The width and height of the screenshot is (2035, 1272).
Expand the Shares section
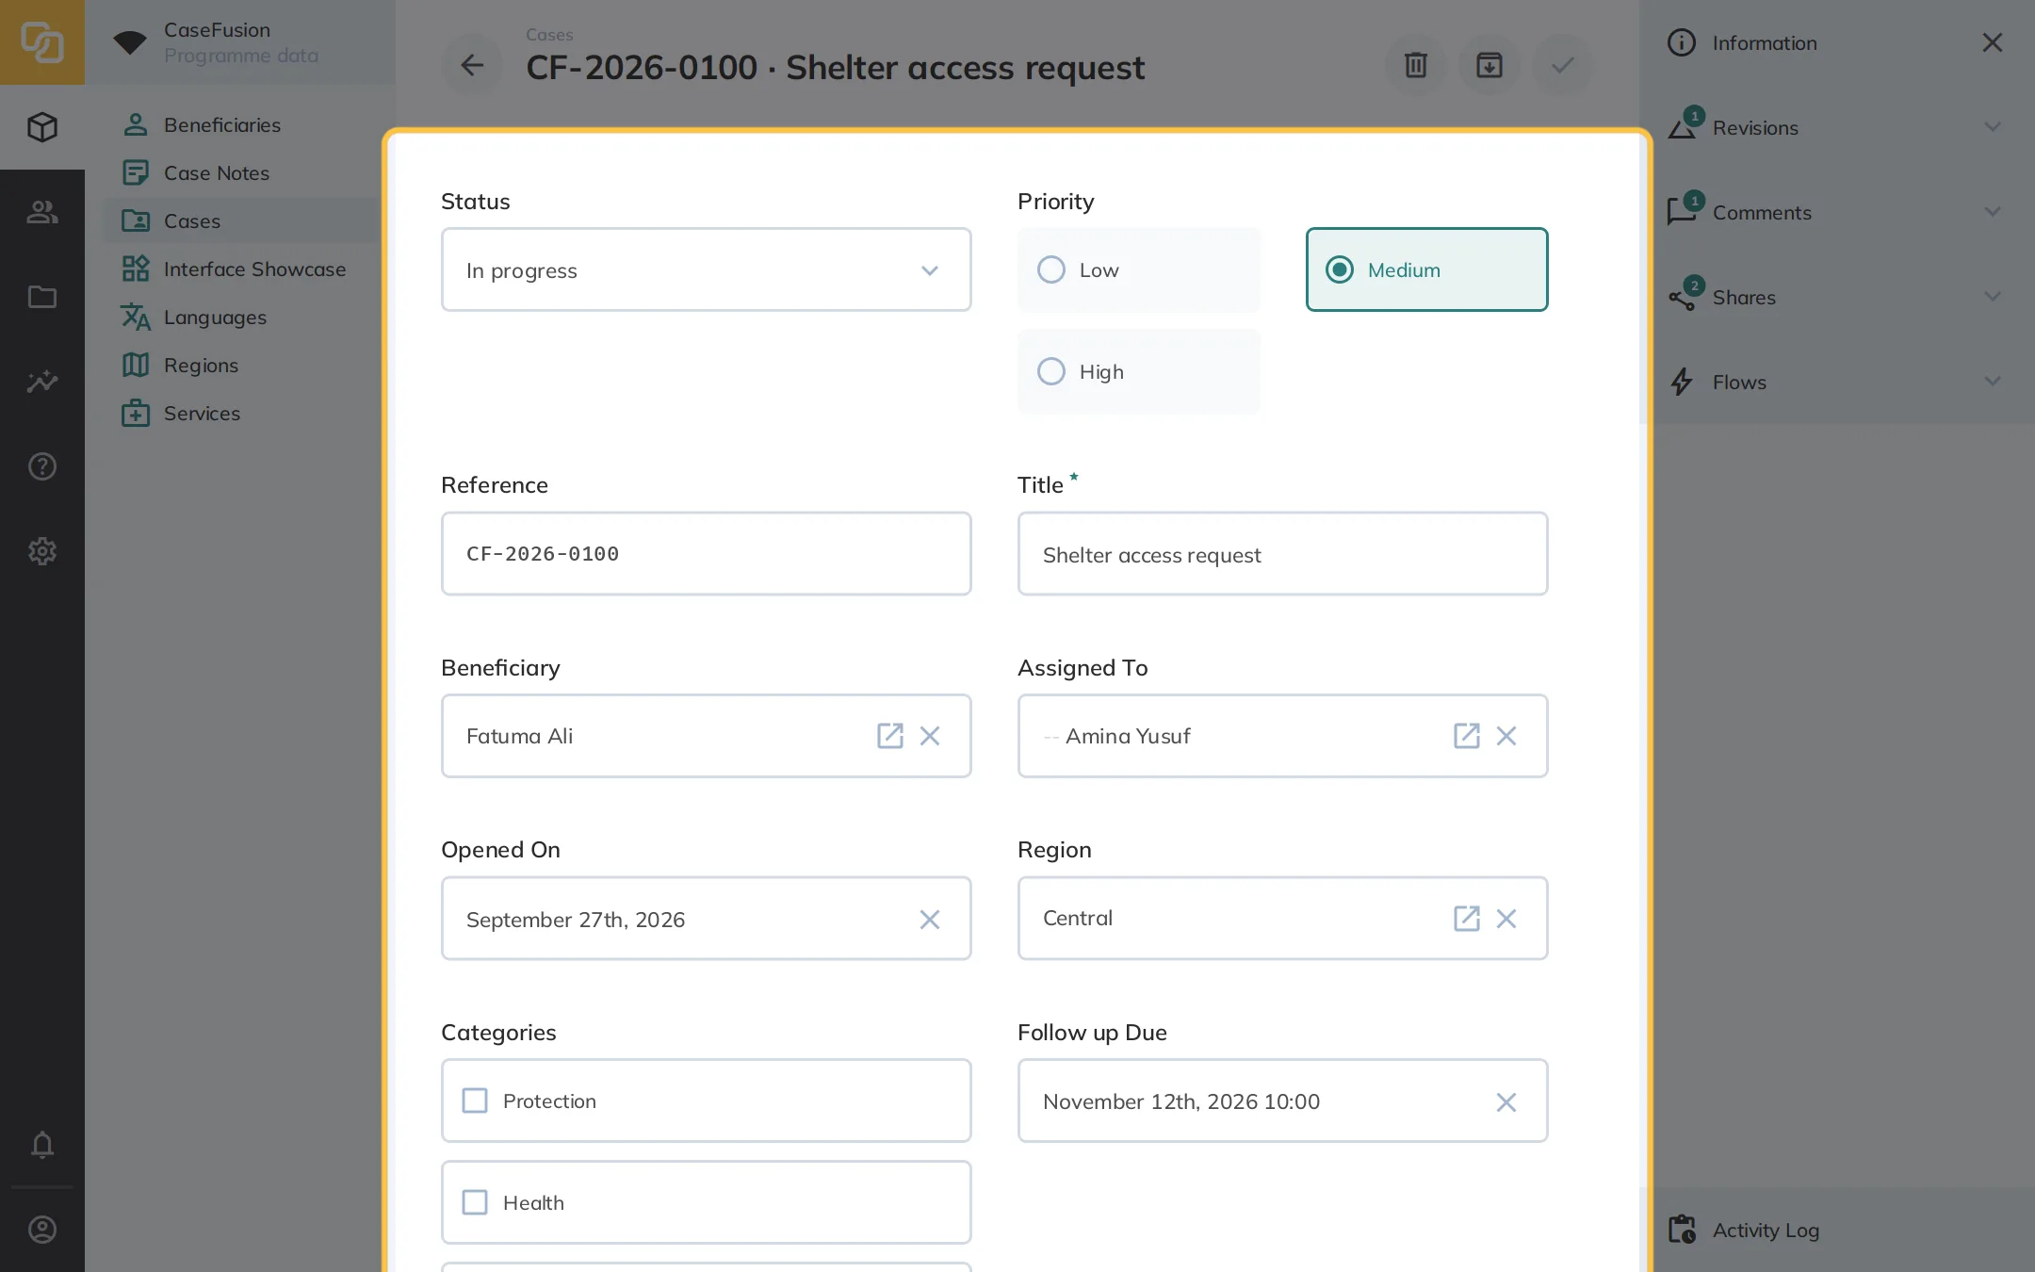[1836, 297]
